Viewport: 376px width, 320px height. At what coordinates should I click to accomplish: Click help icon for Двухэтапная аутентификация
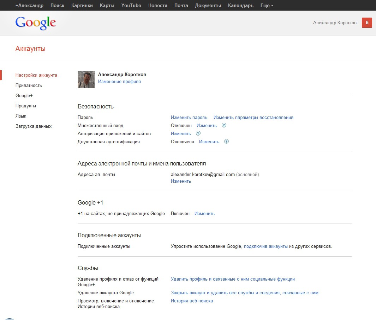coord(226,142)
